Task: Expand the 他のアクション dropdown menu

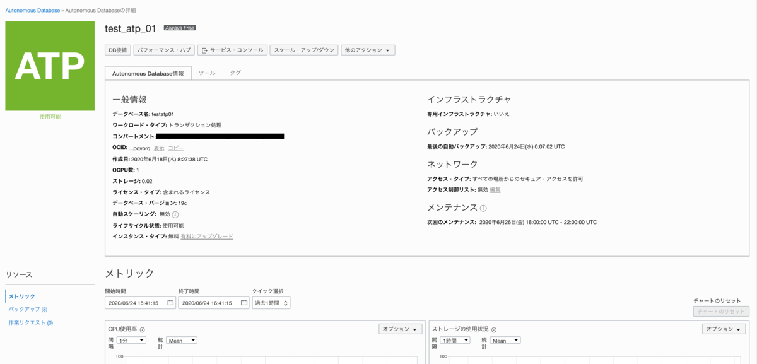Action: [368, 50]
